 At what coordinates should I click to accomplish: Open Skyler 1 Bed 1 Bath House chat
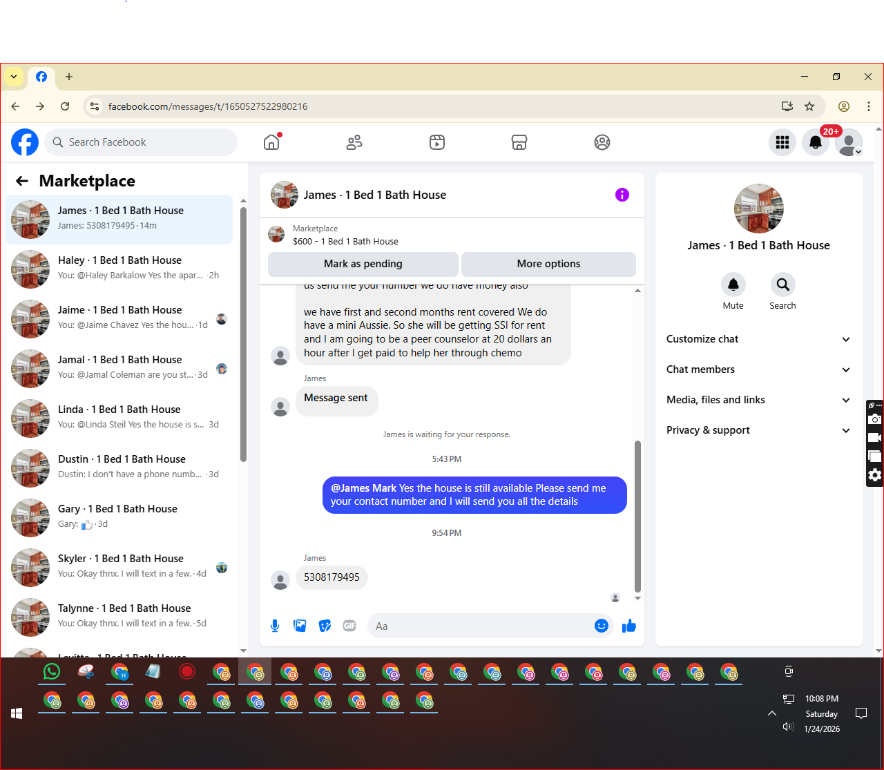point(119,568)
